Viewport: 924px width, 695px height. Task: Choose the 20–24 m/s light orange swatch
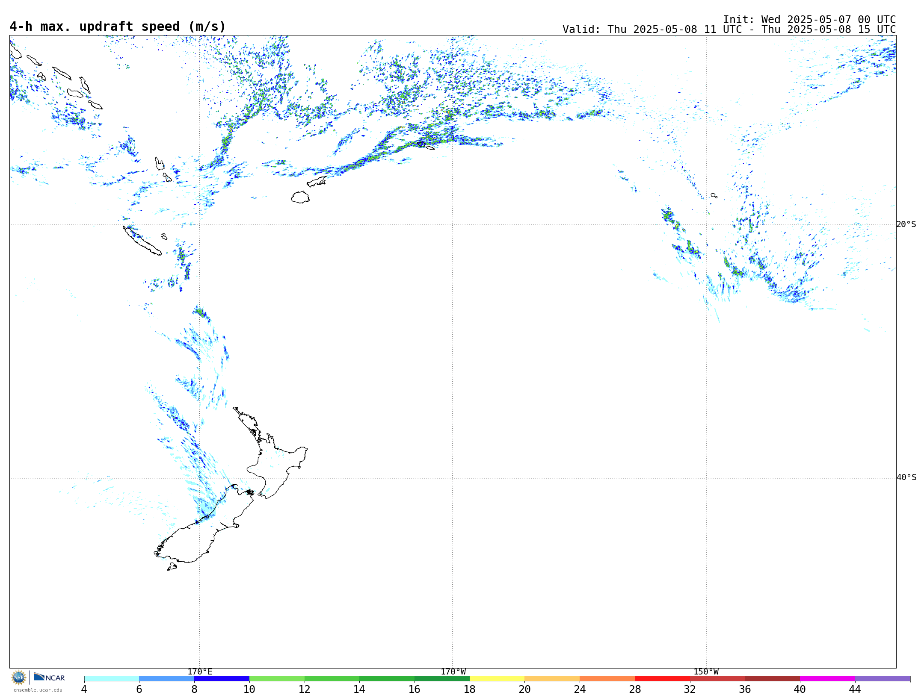coord(552,678)
